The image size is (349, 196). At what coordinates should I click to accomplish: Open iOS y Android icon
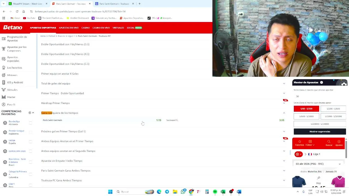pos(4,82)
